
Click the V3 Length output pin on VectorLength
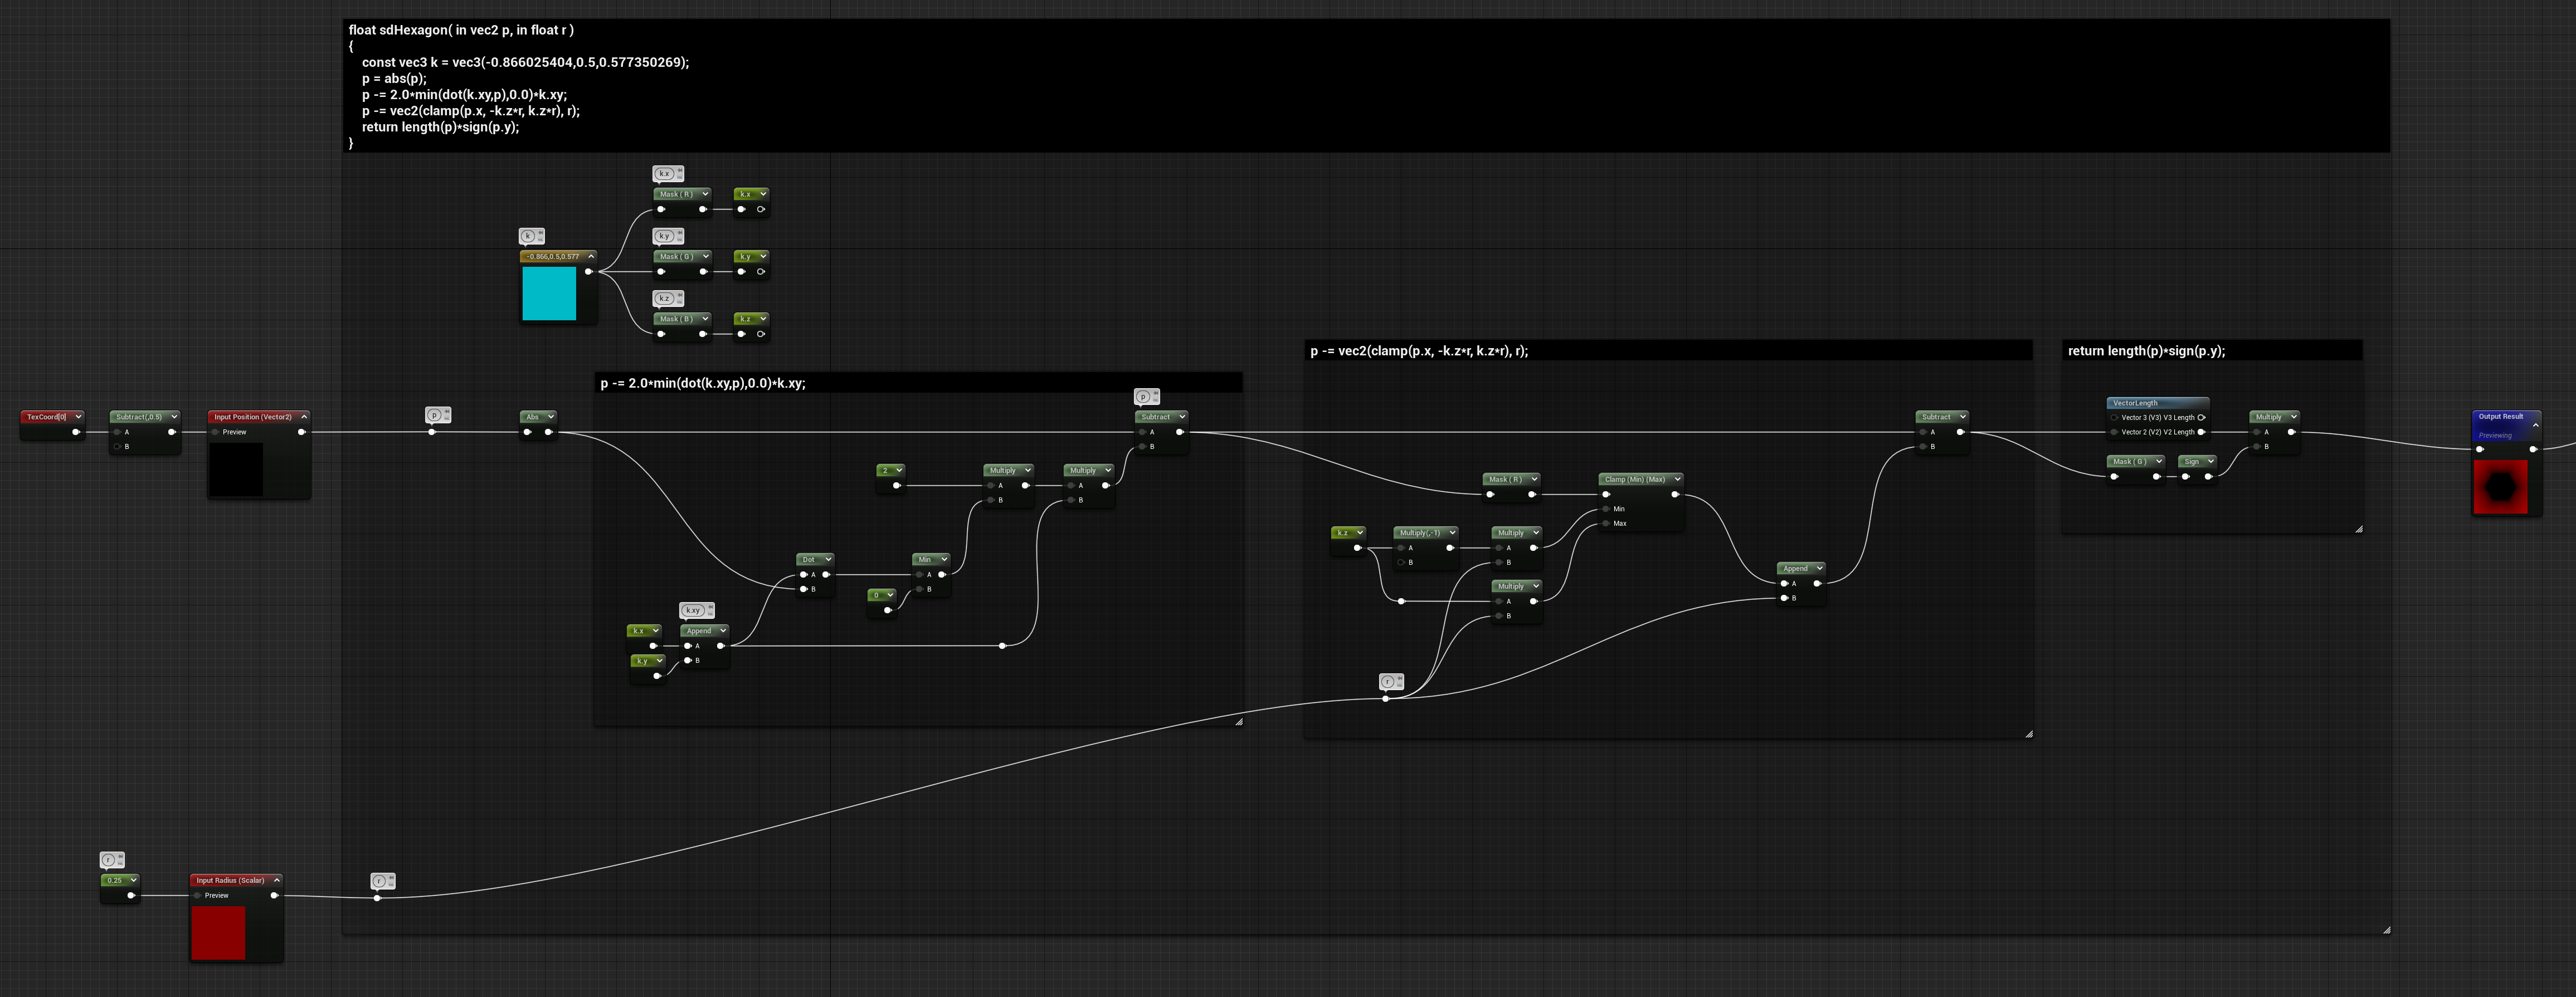(2201, 417)
